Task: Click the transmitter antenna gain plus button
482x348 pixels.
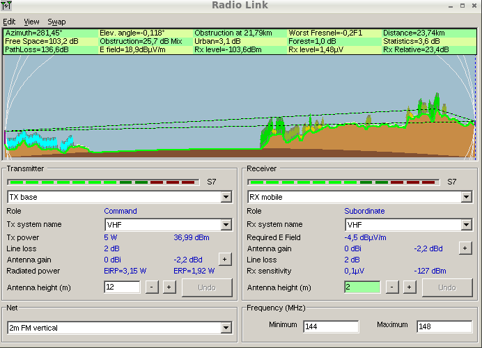Action: 225,260
